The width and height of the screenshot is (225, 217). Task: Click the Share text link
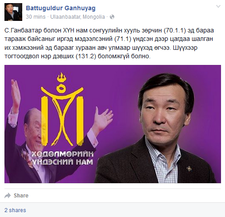tap(21, 196)
